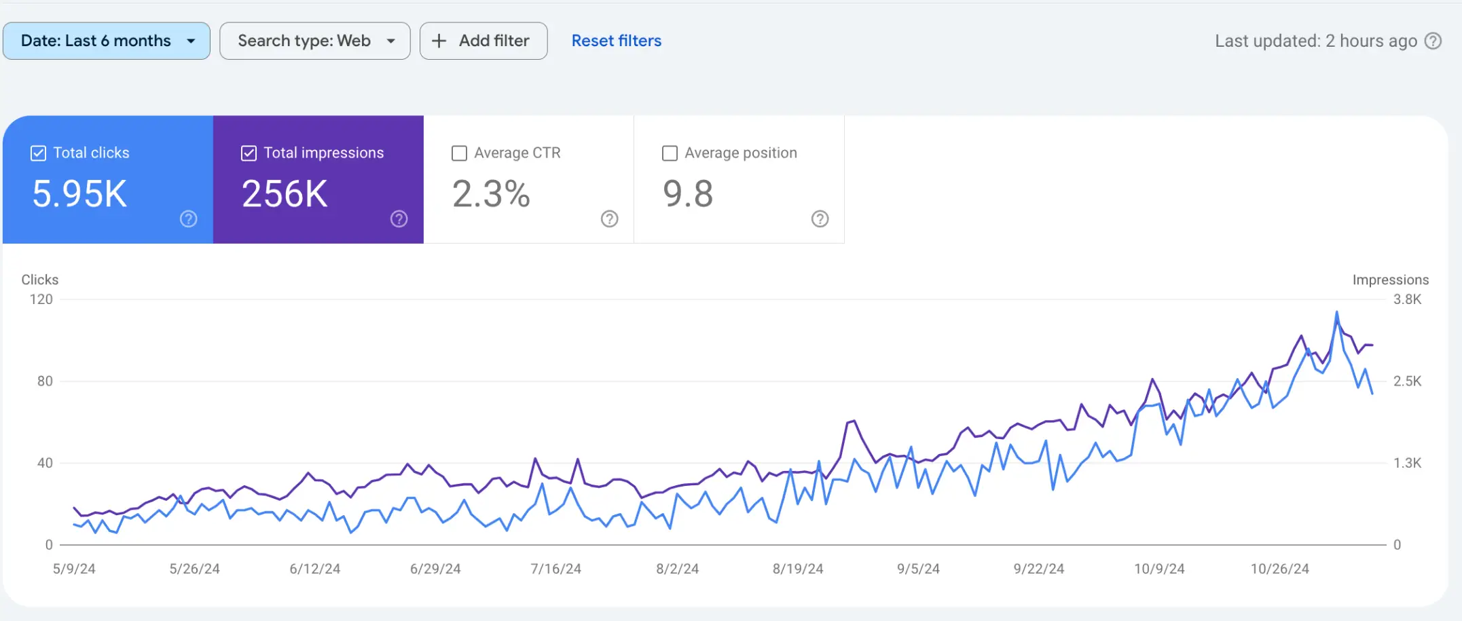Click the 1.3K impressions axis value
The height and width of the screenshot is (621, 1462).
pyautogui.click(x=1408, y=463)
